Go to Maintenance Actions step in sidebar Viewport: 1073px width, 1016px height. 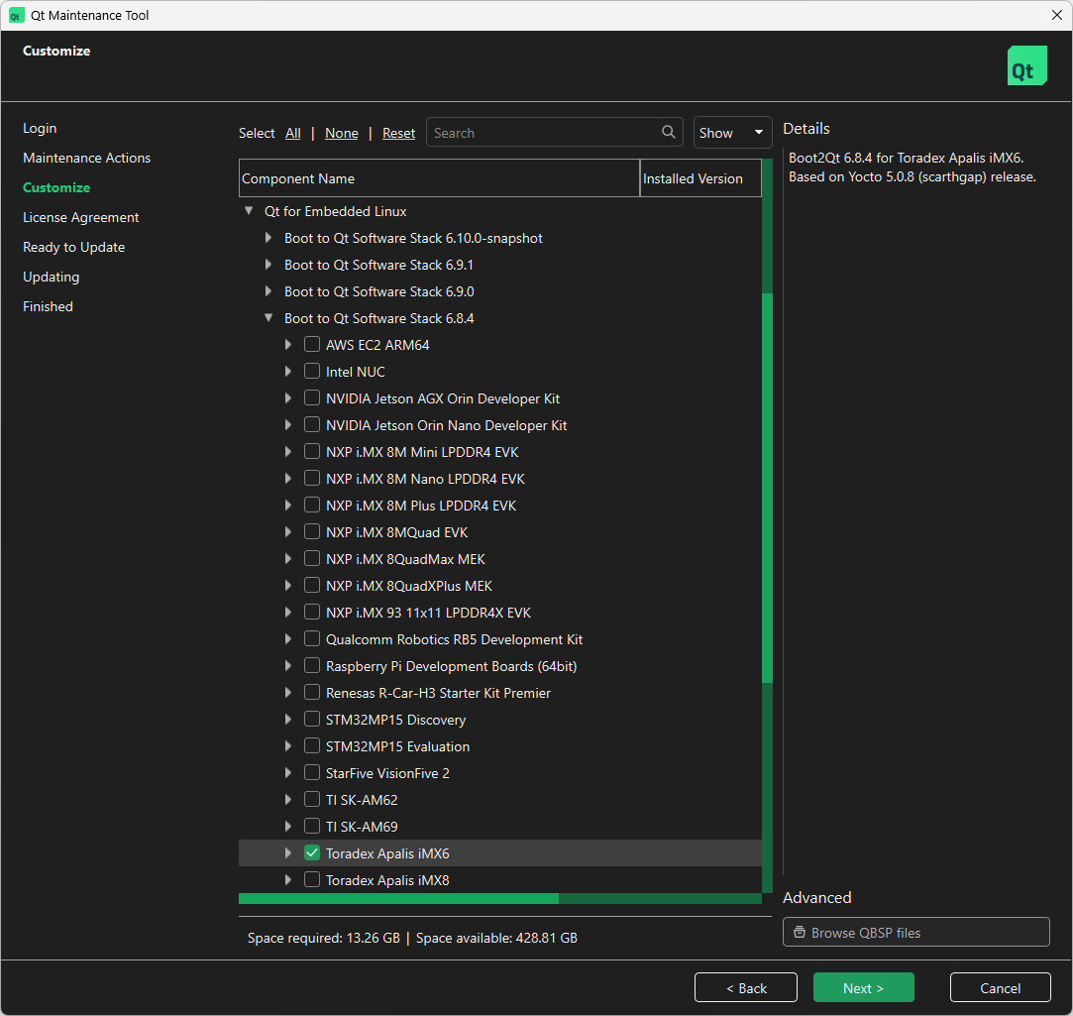87,158
